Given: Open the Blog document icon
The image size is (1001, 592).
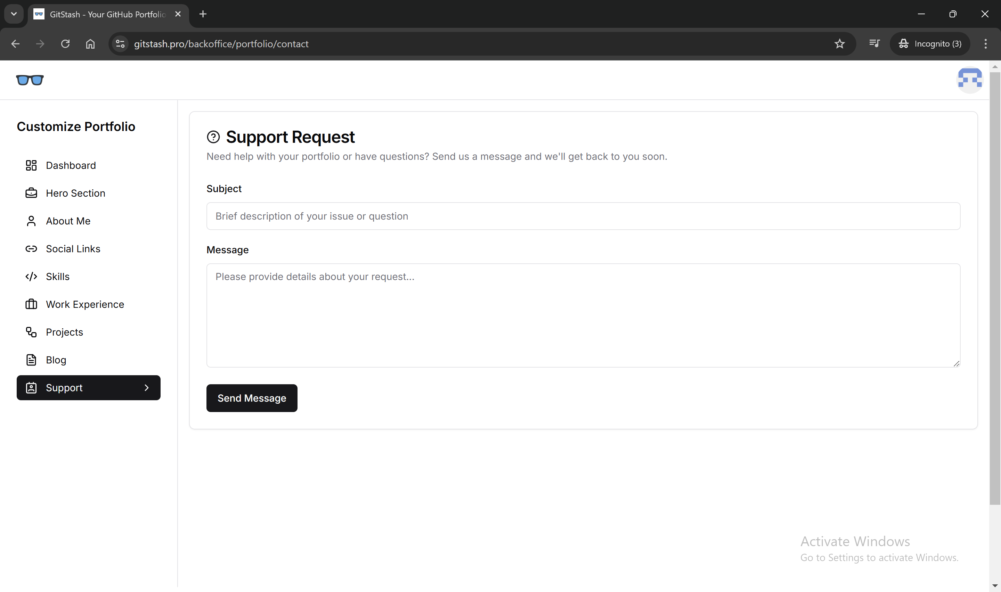Looking at the screenshot, I should pyautogui.click(x=31, y=360).
